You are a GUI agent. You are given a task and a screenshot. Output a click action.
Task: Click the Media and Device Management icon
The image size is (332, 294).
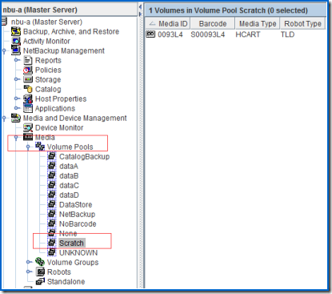pos(16,118)
